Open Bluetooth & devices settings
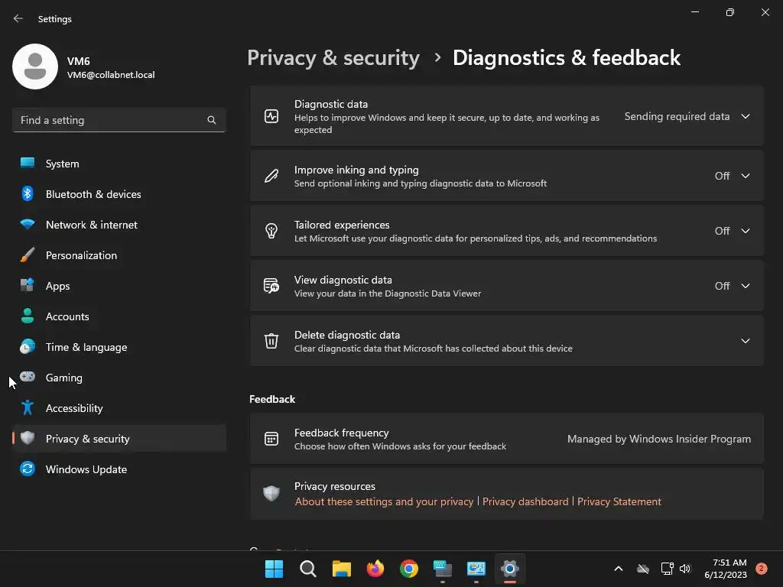The height and width of the screenshot is (587, 783). click(119, 194)
